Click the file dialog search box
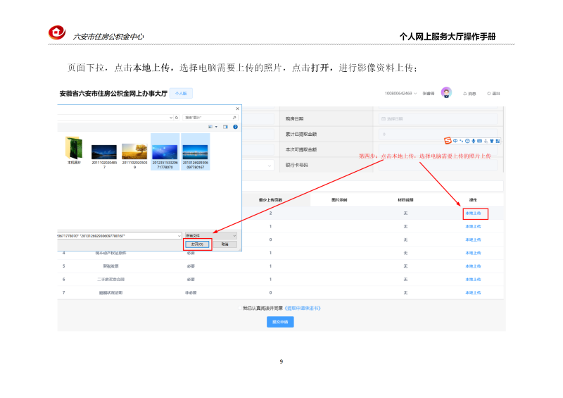 (x=210, y=118)
